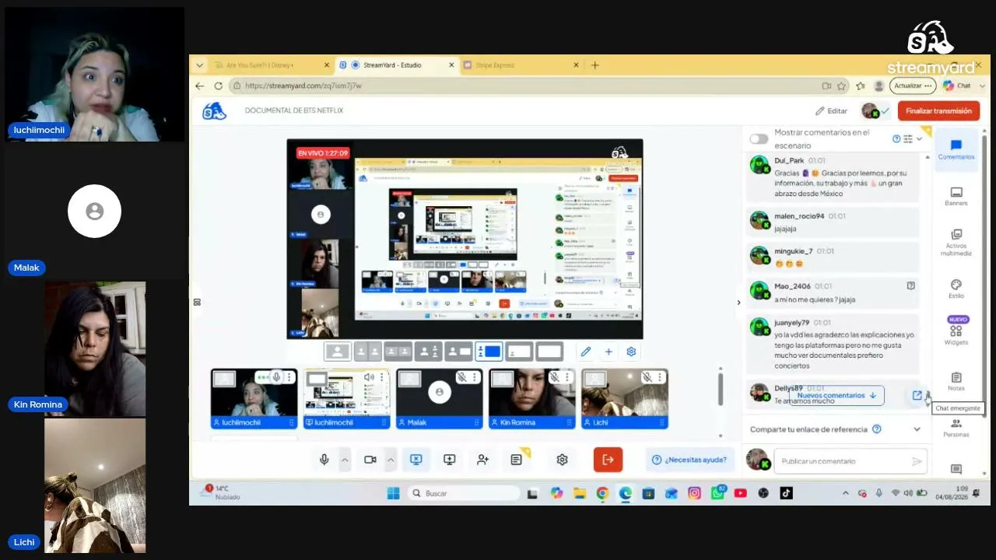This screenshot has height=560, width=996.
Task: Open the notes script icon in control bar
Action: pyautogui.click(x=516, y=460)
